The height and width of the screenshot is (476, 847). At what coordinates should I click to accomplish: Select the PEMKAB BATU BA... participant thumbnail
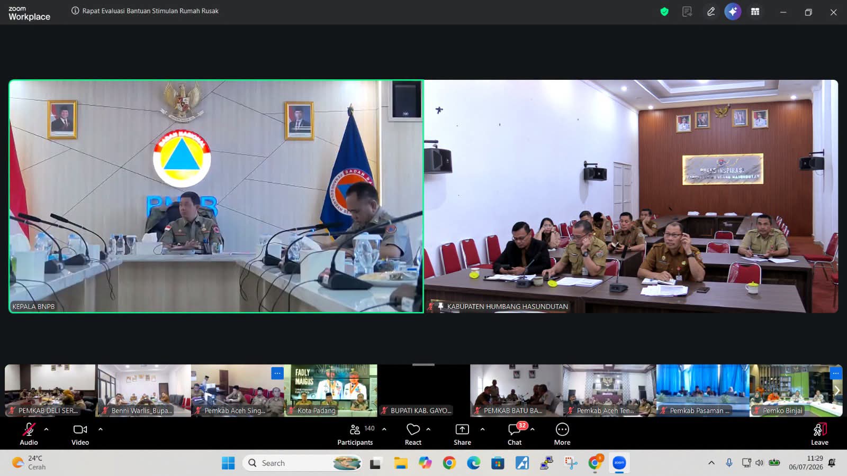point(517,390)
